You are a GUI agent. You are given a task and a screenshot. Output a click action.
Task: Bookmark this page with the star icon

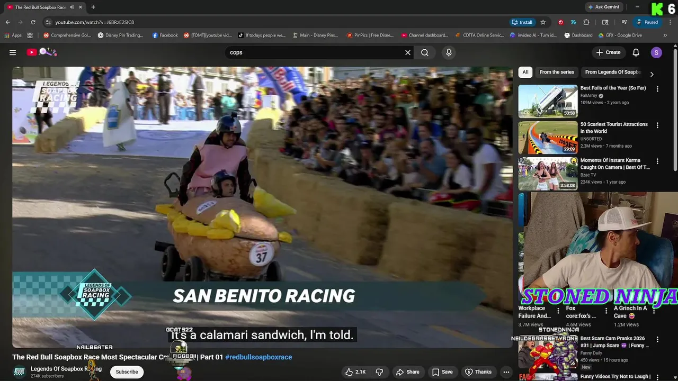[x=543, y=22]
